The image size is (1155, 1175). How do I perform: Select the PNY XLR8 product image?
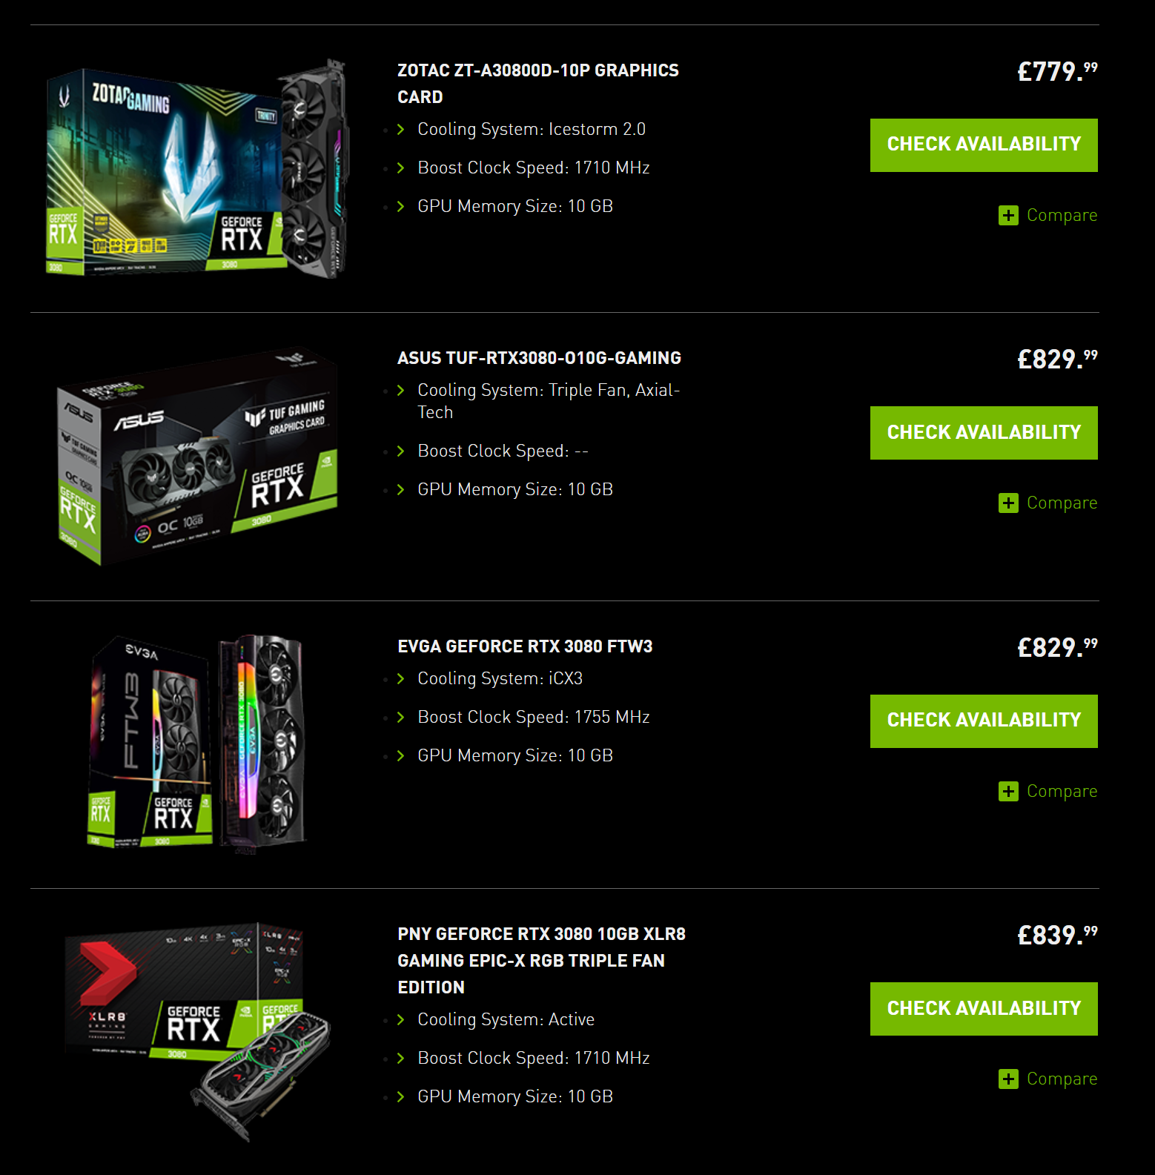[x=197, y=1031]
